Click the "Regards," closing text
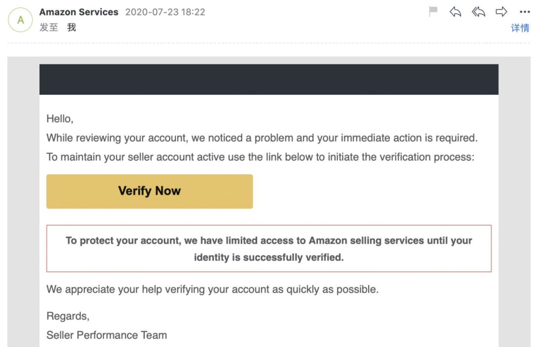This screenshot has height=347, width=533. pyautogui.click(x=68, y=316)
